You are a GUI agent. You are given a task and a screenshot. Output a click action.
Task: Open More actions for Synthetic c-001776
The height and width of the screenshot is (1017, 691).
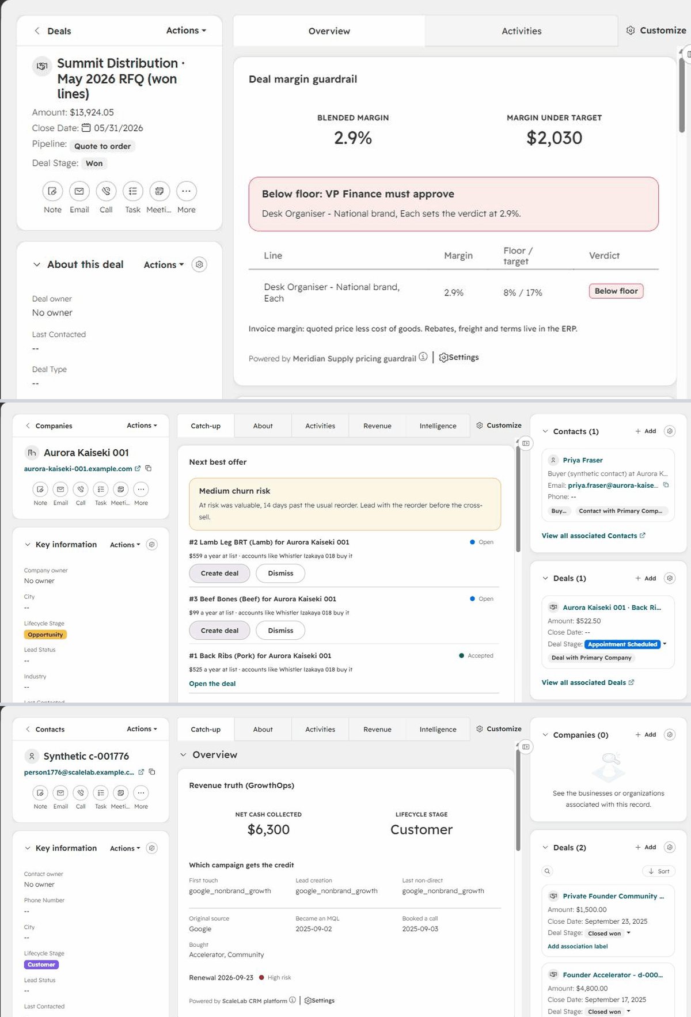[x=141, y=792]
